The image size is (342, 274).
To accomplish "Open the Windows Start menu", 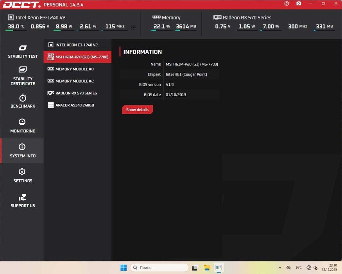I will [124, 268].
